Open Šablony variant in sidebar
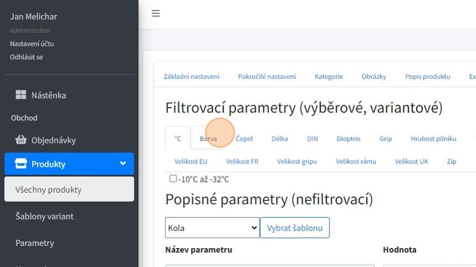The height and width of the screenshot is (267, 476). 44,216
